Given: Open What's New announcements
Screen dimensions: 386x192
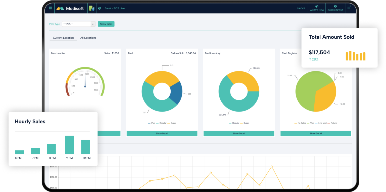Looking at the screenshot, I should click(x=317, y=8).
